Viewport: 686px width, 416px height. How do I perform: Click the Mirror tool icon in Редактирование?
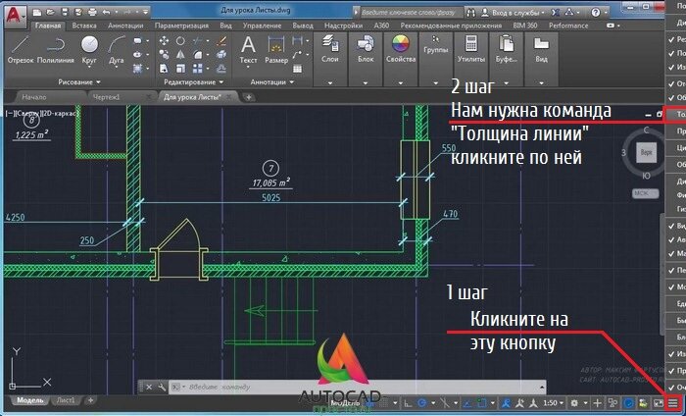point(180,54)
